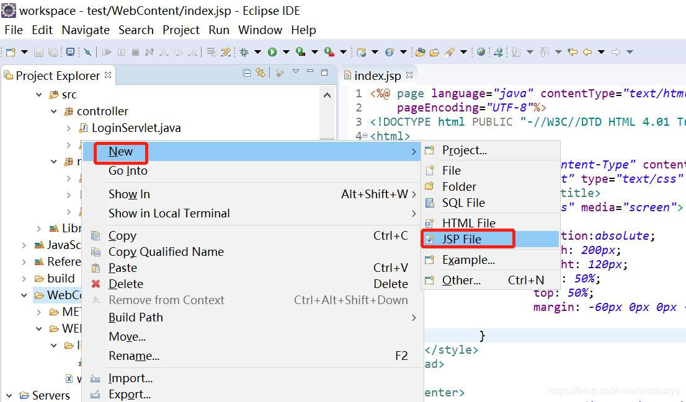Click the Search flashlight icon

point(449,52)
